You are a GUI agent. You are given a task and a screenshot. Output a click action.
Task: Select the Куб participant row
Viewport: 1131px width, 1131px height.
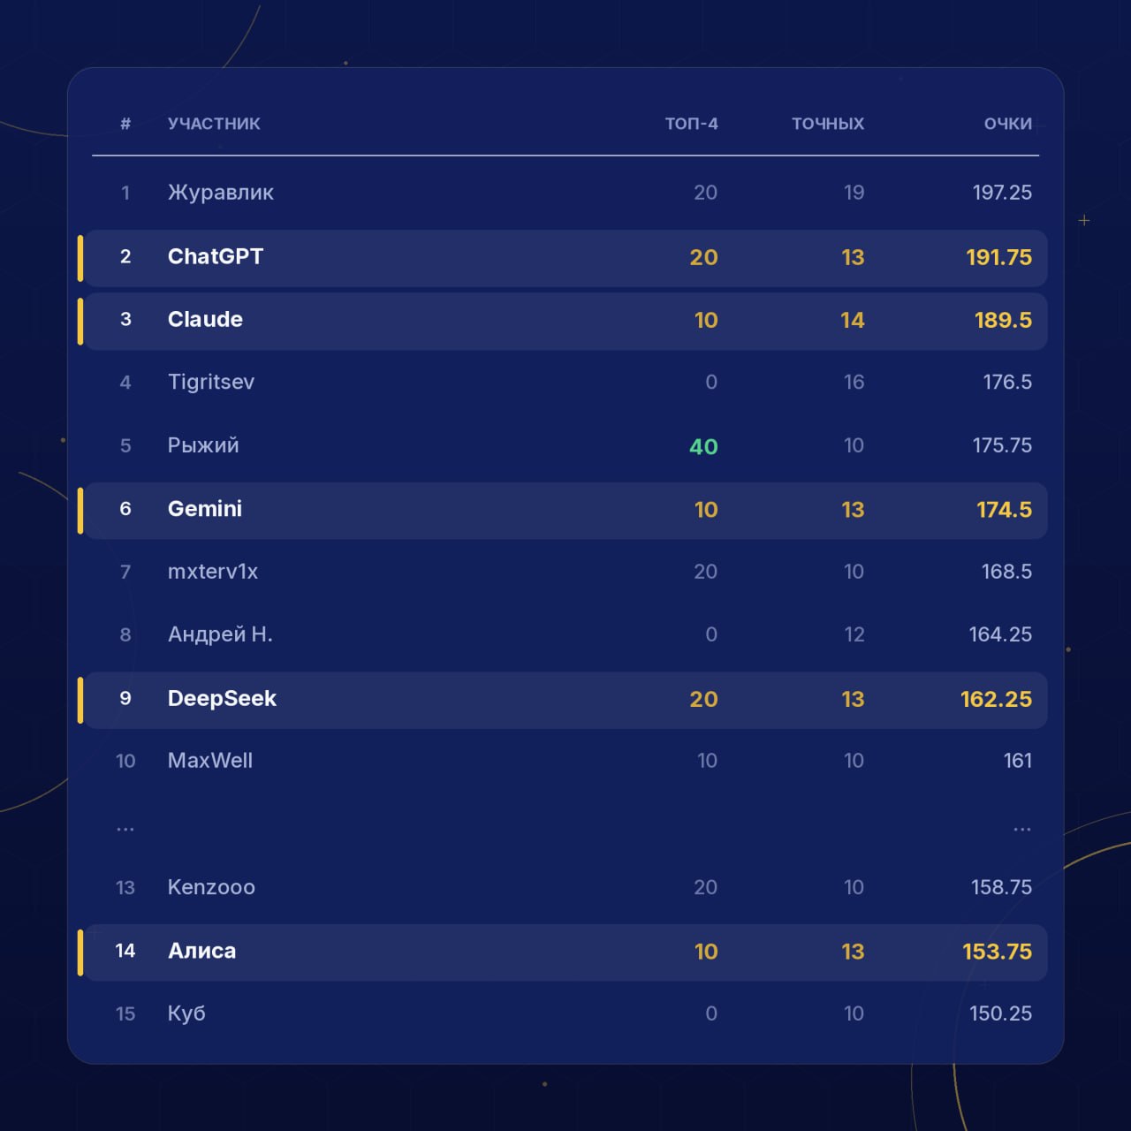565,1013
